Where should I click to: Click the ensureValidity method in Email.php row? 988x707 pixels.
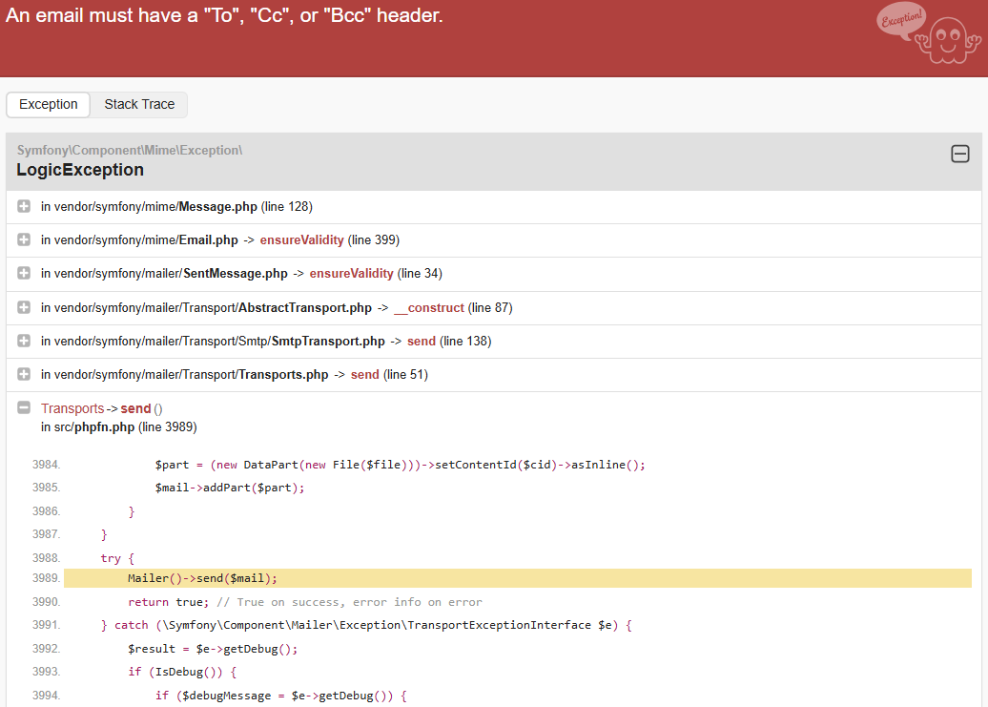(x=301, y=240)
